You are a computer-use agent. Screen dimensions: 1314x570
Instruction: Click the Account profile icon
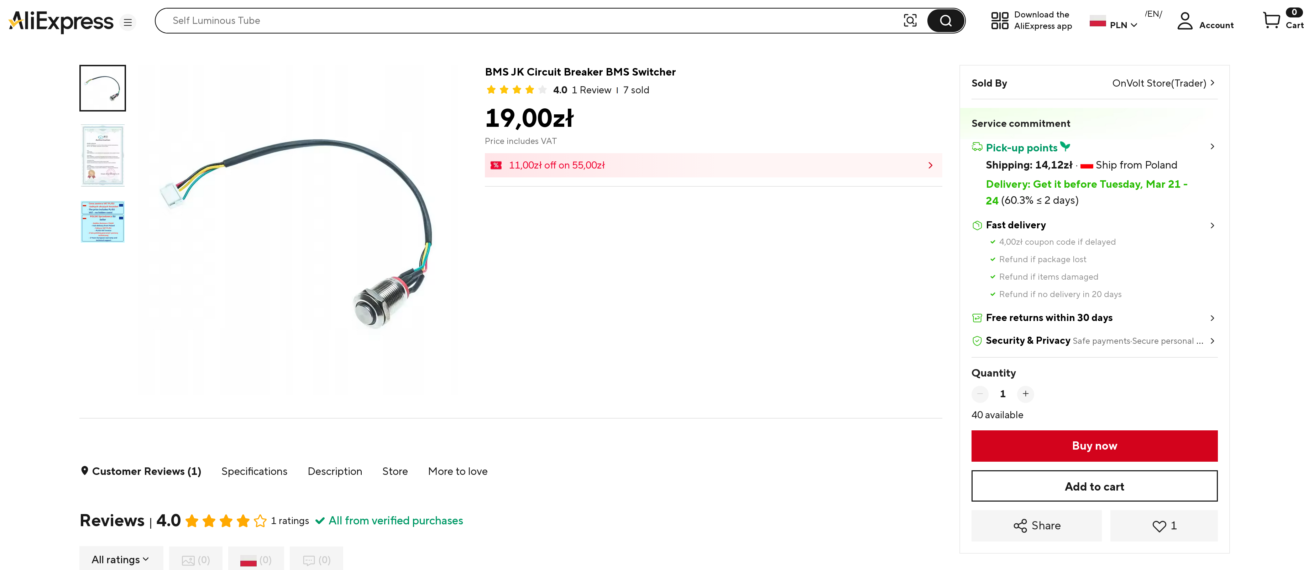point(1184,21)
